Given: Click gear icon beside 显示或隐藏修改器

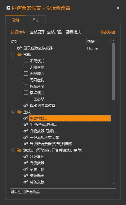Looking at the screenshot, I should (19, 48).
